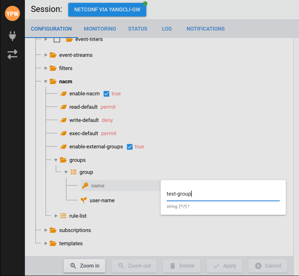Click the key icon beside name
The height and width of the screenshot is (276, 299).
(85, 186)
